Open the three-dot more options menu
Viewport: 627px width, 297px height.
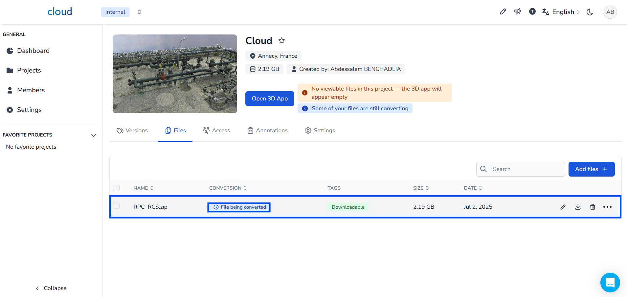point(607,207)
